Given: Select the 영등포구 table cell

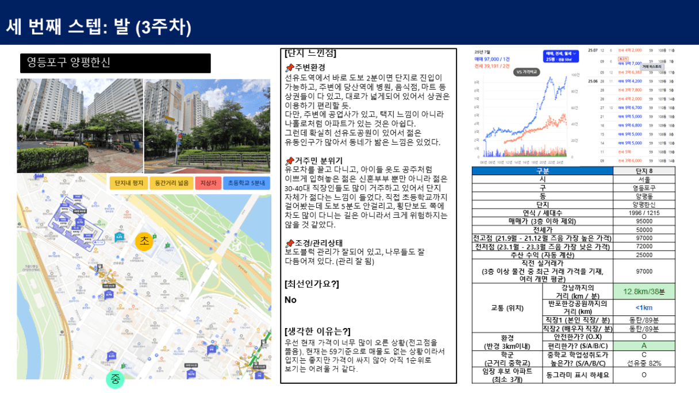Looking at the screenshot, I should click(644, 187).
